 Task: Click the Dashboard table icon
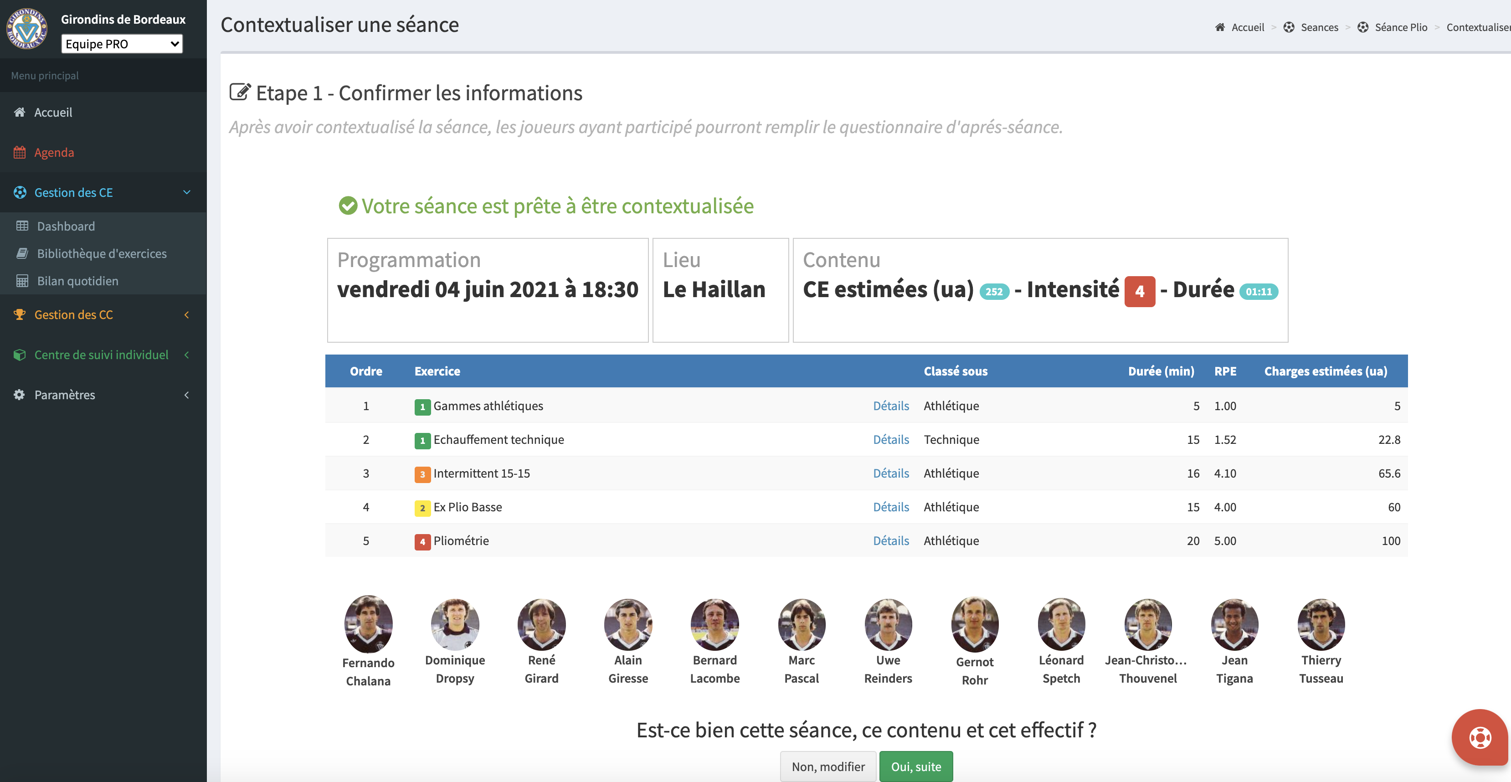point(22,226)
